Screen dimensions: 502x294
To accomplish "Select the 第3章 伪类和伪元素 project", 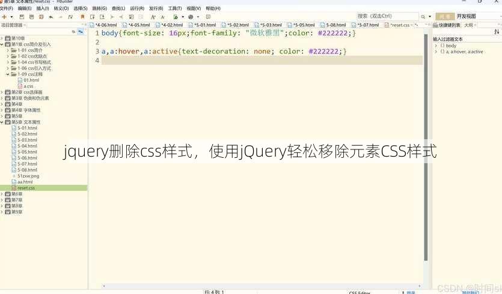I will click(30, 98).
